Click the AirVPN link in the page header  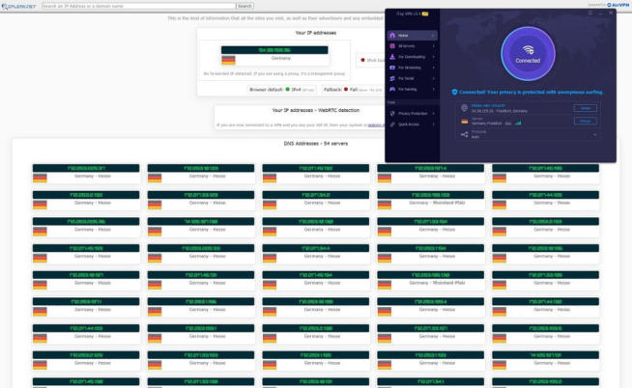tap(619, 5)
